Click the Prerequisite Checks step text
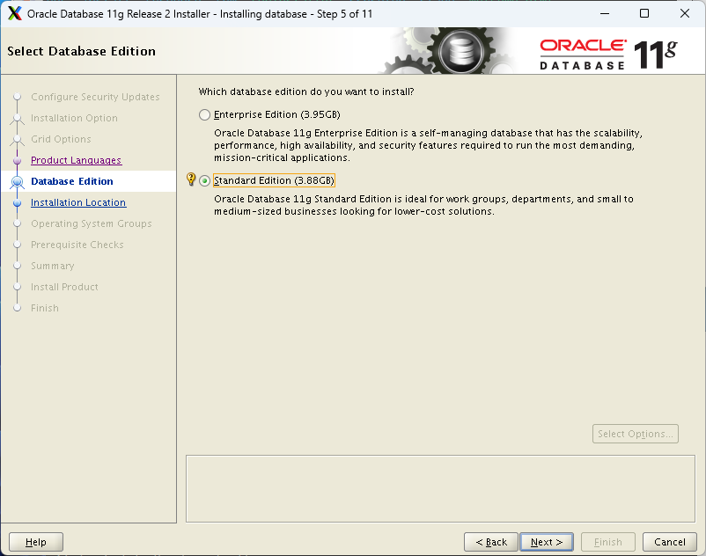This screenshot has height=556, width=706. pos(77,245)
